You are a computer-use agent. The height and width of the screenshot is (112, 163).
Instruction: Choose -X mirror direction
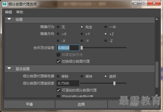click(x=58, y=41)
